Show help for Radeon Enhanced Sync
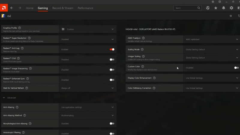240x135 pixels. click(x=28, y=79)
